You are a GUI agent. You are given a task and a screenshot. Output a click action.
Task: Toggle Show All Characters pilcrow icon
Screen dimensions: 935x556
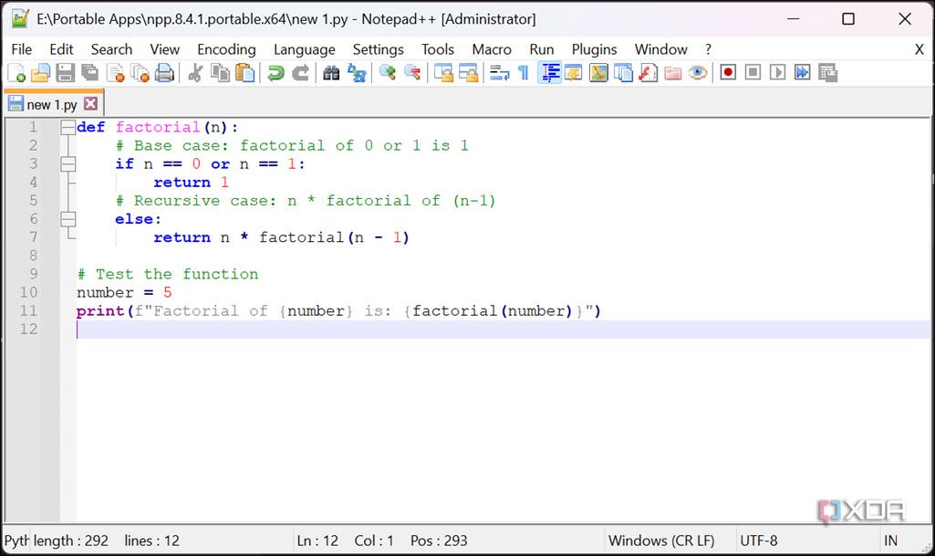524,73
